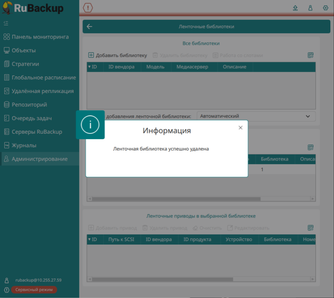Open Журналы in the sidebar

(x=24, y=145)
